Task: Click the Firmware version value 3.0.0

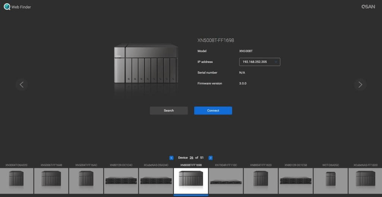Action: [x=243, y=83]
